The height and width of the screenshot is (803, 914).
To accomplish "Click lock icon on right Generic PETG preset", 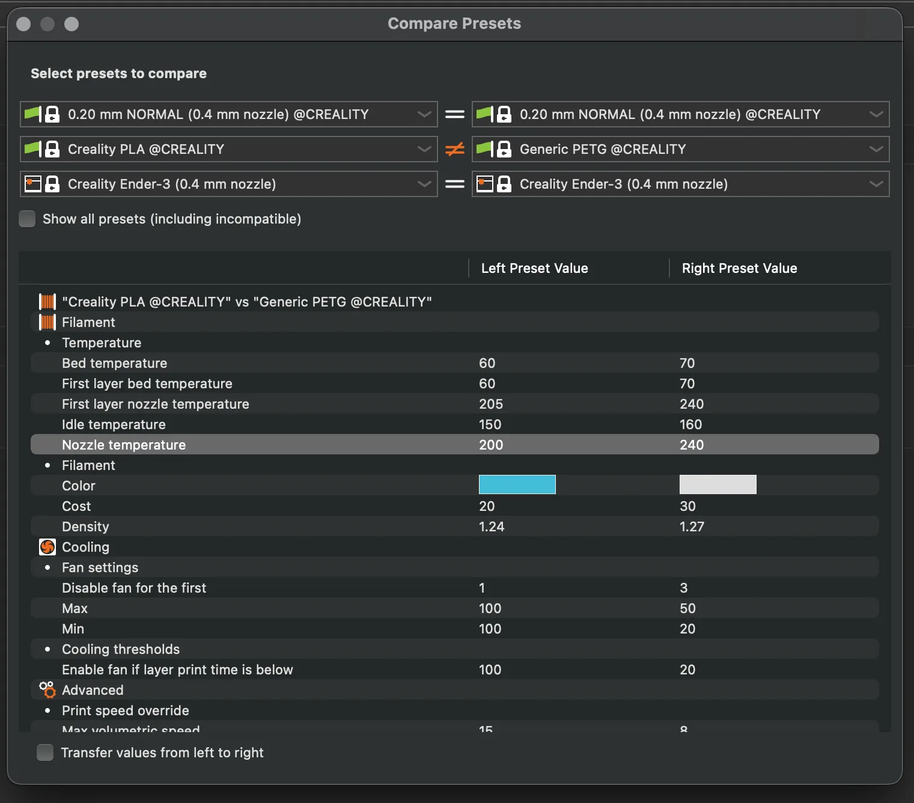I will [505, 149].
